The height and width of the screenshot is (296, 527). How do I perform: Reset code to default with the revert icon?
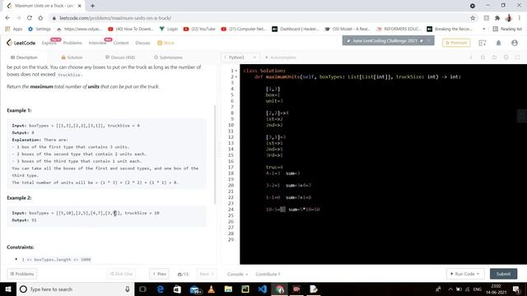click(x=494, y=58)
